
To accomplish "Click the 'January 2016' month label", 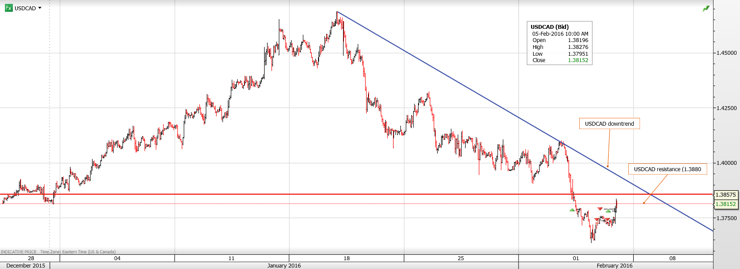I will (x=284, y=266).
